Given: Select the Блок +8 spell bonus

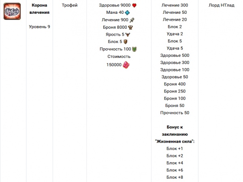Looking at the screenshot, I should click(175, 177).
